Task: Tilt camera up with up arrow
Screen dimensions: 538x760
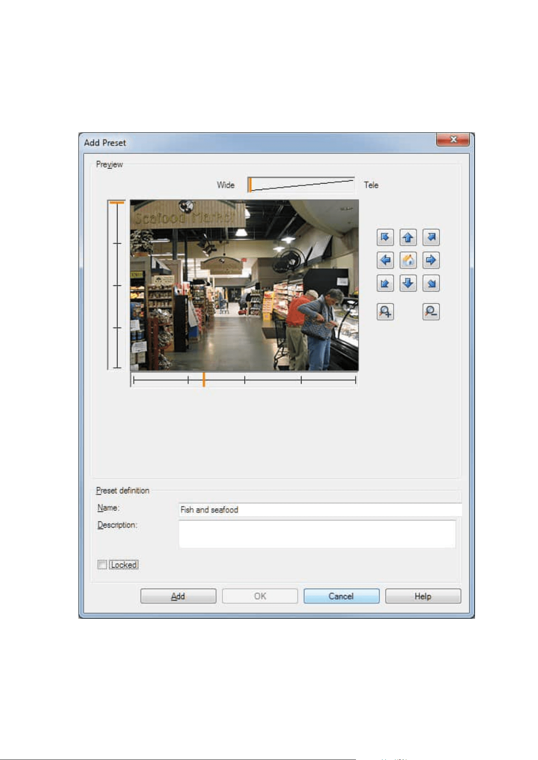Action: (408, 237)
